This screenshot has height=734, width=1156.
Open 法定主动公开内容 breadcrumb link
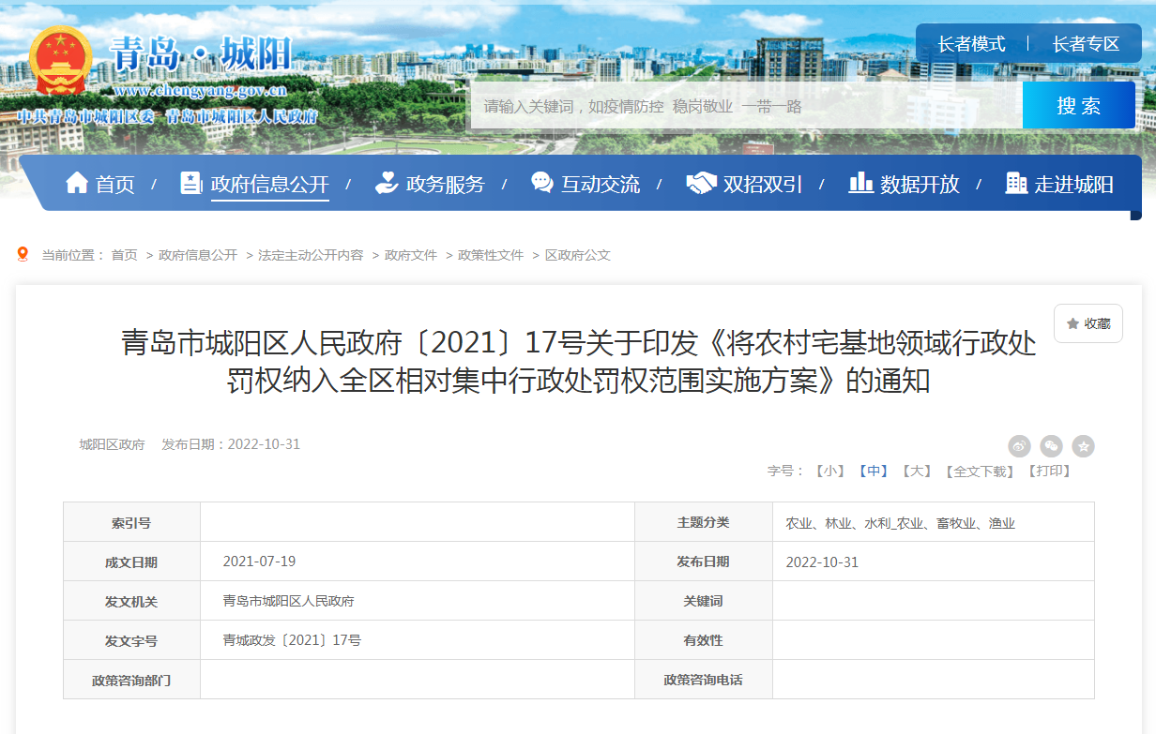(311, 255)
